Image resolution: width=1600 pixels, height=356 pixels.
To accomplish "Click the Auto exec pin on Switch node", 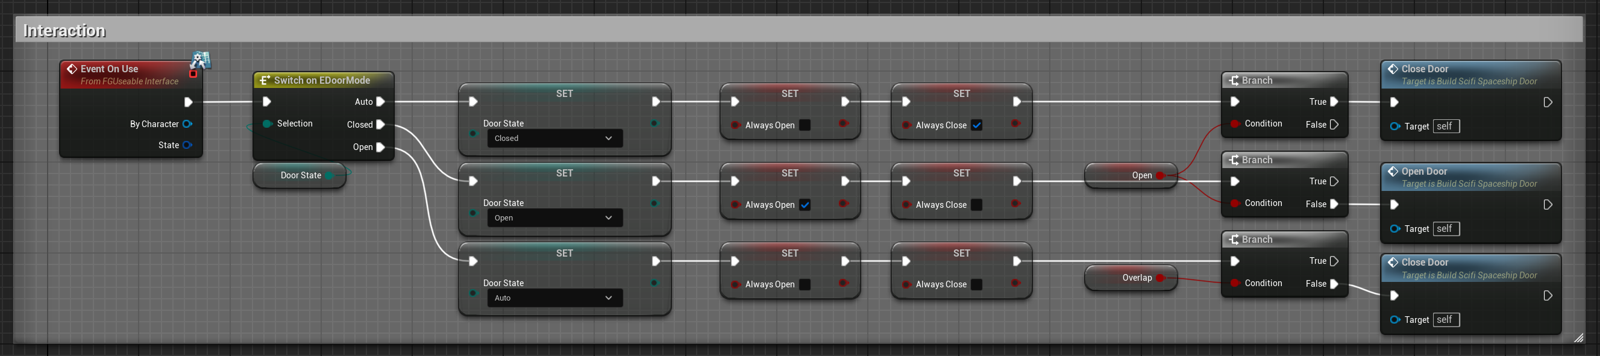I will pos(381,102).
